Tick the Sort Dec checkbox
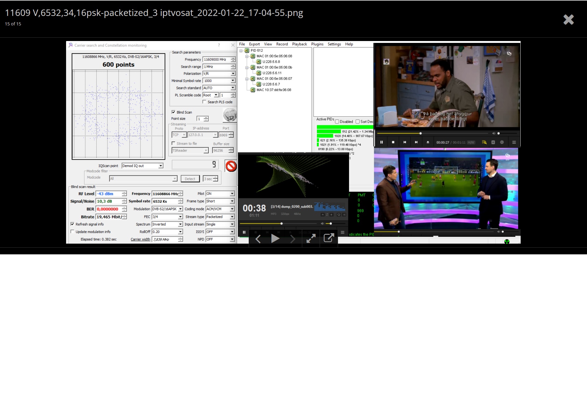This screenshot has width=587, height=393. tap(358, 122)
